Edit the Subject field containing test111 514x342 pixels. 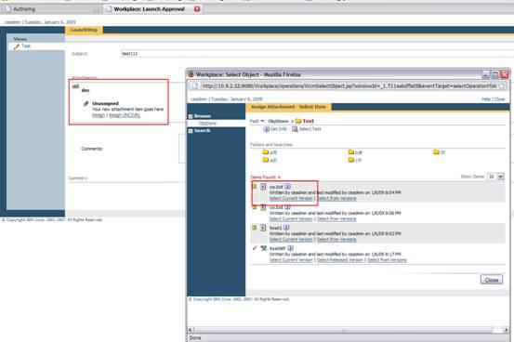(x=317, y=54)
